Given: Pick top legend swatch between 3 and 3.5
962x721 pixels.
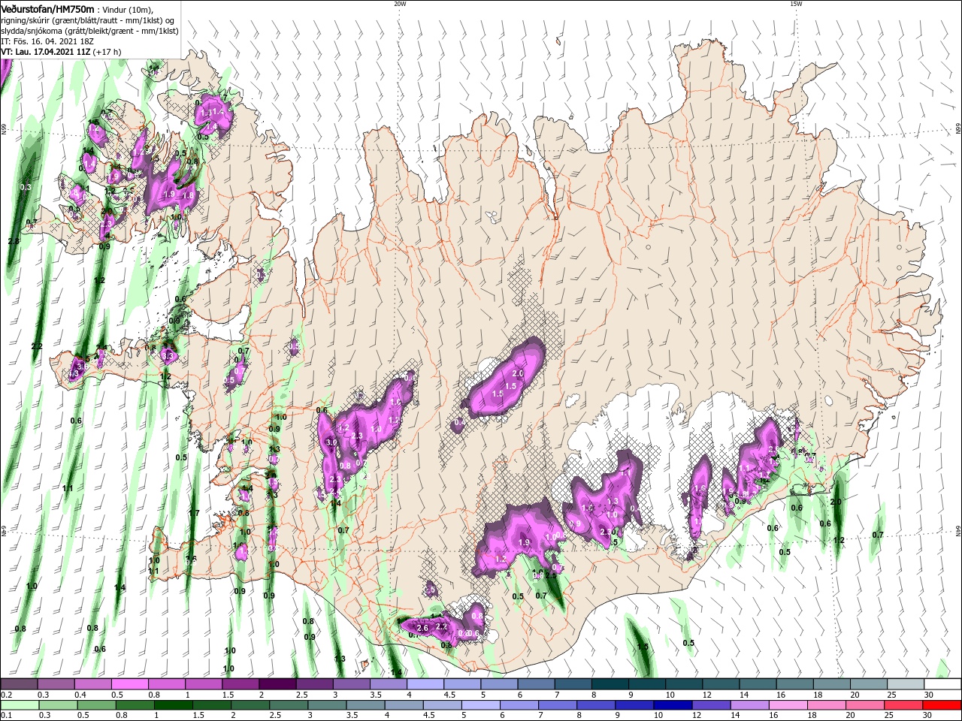Looking at the screenshot, I should click(351, 684).
